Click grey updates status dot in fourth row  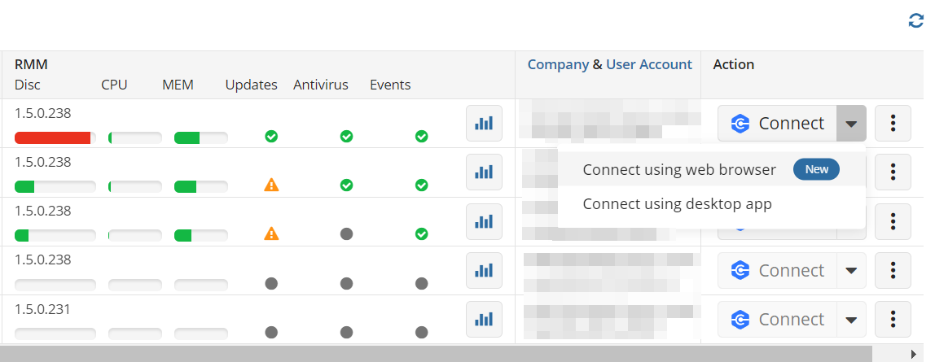pyautogui.click(x=271, y=283)
